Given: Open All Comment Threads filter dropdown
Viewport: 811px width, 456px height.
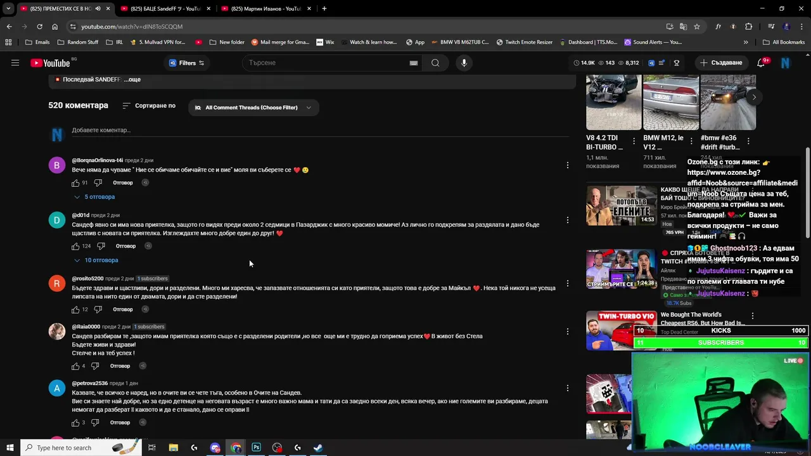Looking at the screenshot, I should pos(253,108).
